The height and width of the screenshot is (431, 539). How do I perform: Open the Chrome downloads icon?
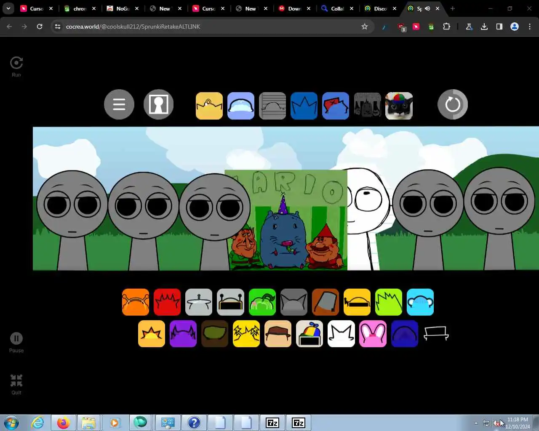(484, 27)
